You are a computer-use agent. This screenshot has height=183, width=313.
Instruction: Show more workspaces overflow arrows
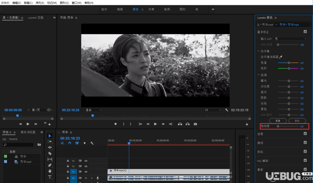pos(213,10)
